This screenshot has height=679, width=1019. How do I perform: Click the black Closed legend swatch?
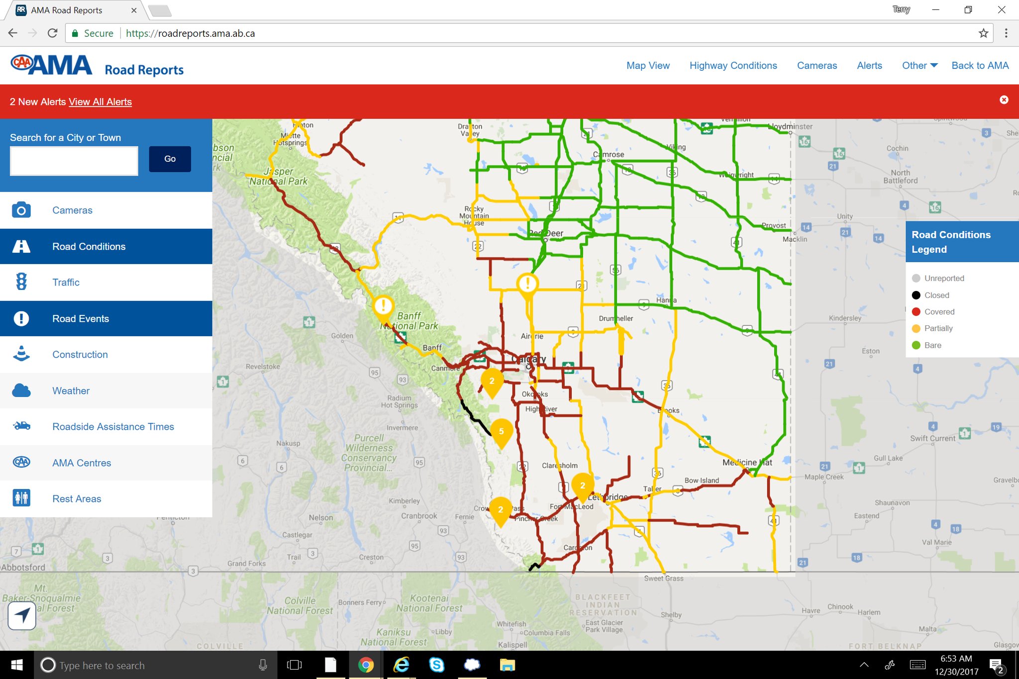pyautogui.click(x=916, y=295)
